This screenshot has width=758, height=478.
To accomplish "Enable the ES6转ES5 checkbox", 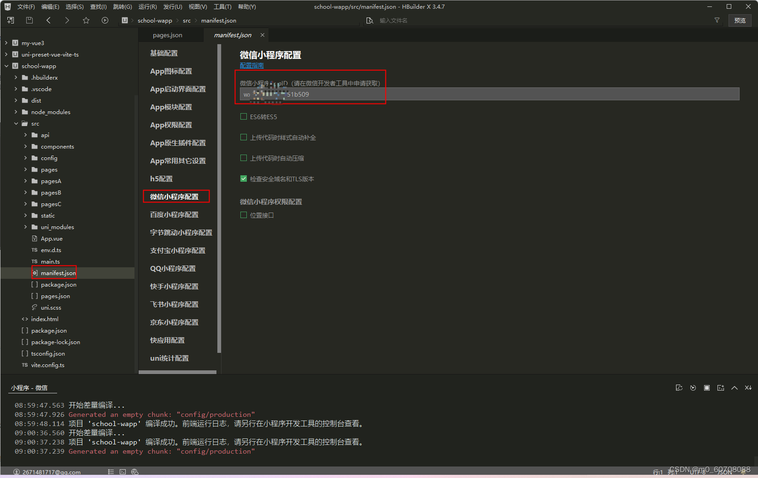I will pyautogui.click(x=244, y=116).
